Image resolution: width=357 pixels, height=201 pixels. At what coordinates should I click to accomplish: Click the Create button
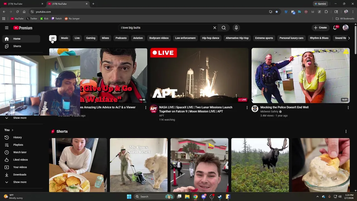click(x=320, y=28)
